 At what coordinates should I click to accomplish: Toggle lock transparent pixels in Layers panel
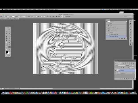tap(118, 68)
